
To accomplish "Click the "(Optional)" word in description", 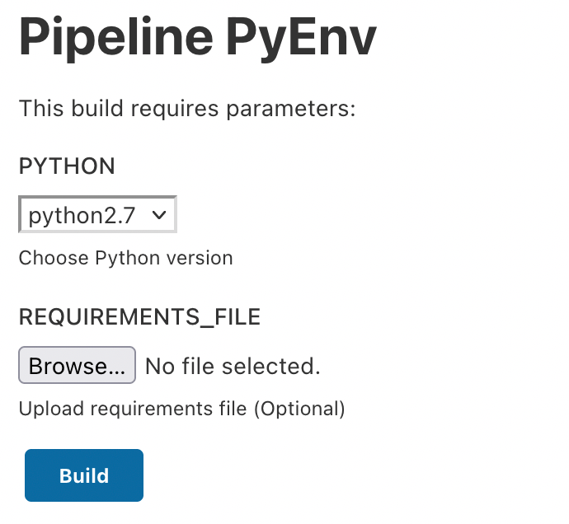I will click(299, 408).
